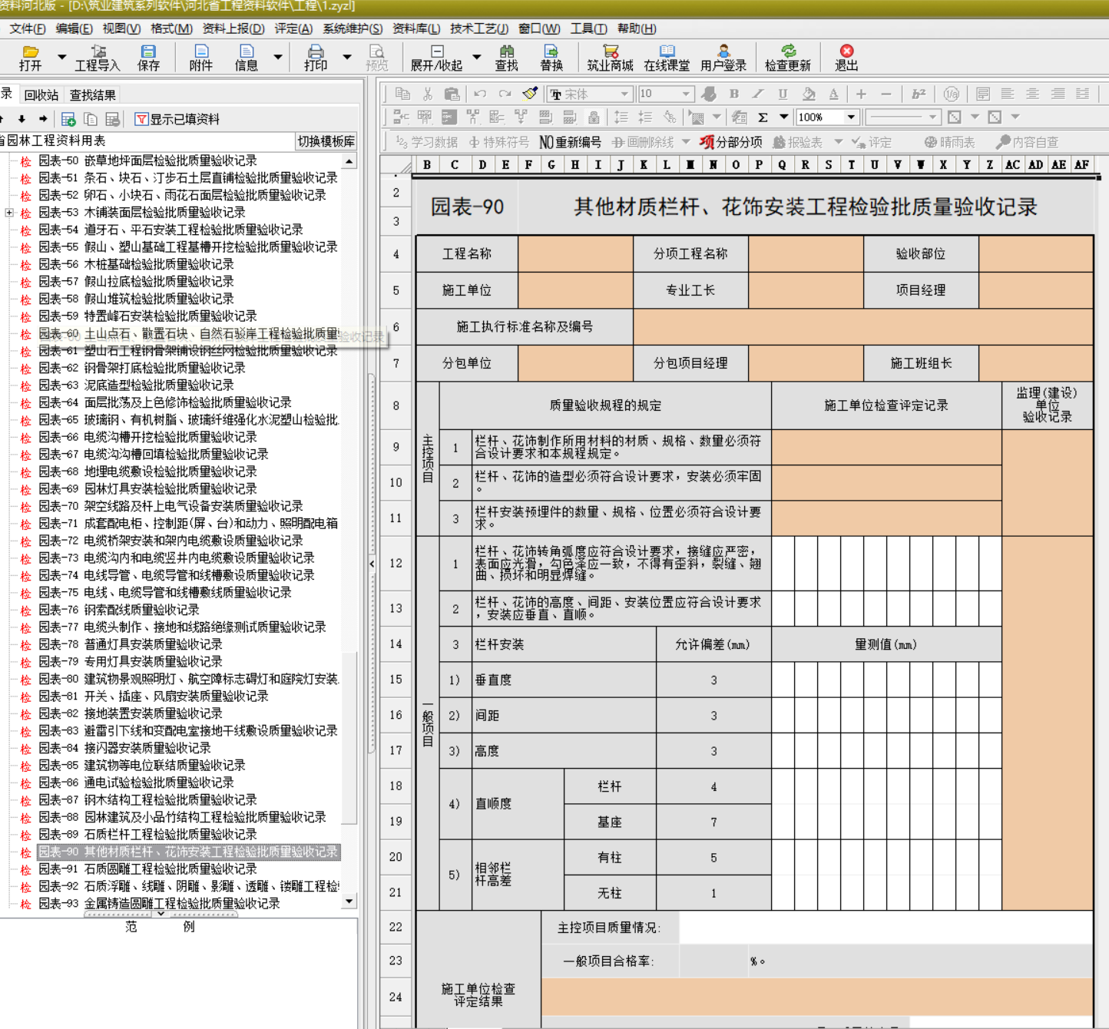Open 工具(T) menu
1109x1029 pixels.
click(x=588, y=28)
